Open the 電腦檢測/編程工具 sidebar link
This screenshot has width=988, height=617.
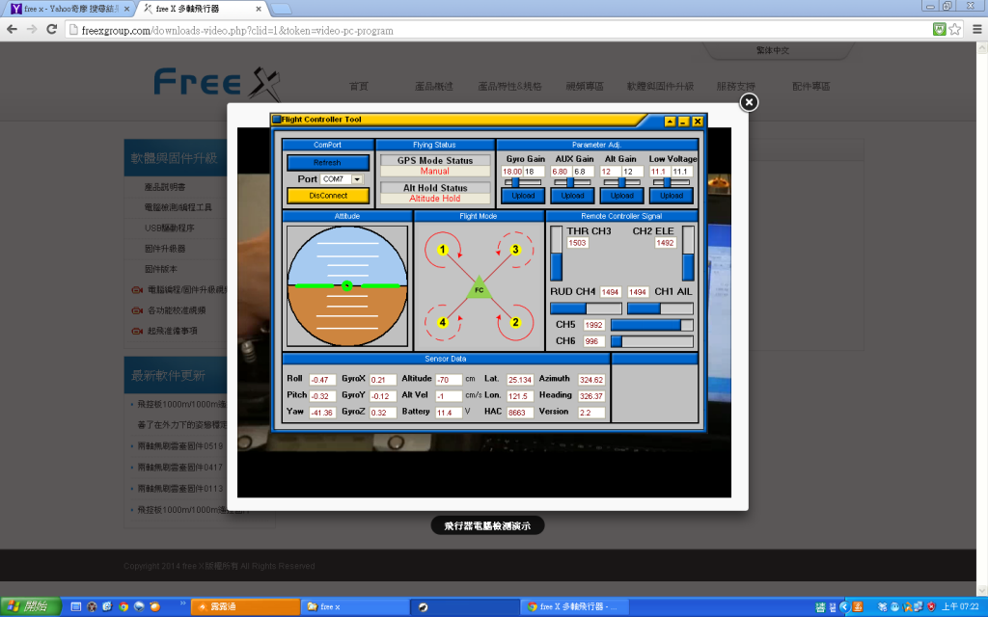click(178, 207)
